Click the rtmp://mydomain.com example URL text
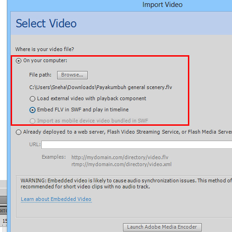The image size is (232, 232). 122,164
